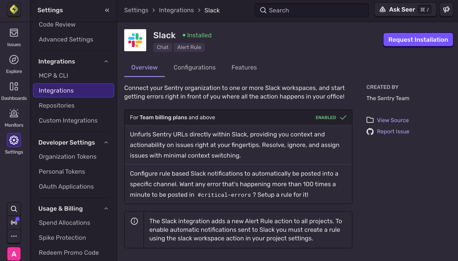Open the Report Issue link

click(393, 132)
